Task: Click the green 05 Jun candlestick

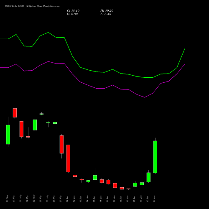Action: 95,177
